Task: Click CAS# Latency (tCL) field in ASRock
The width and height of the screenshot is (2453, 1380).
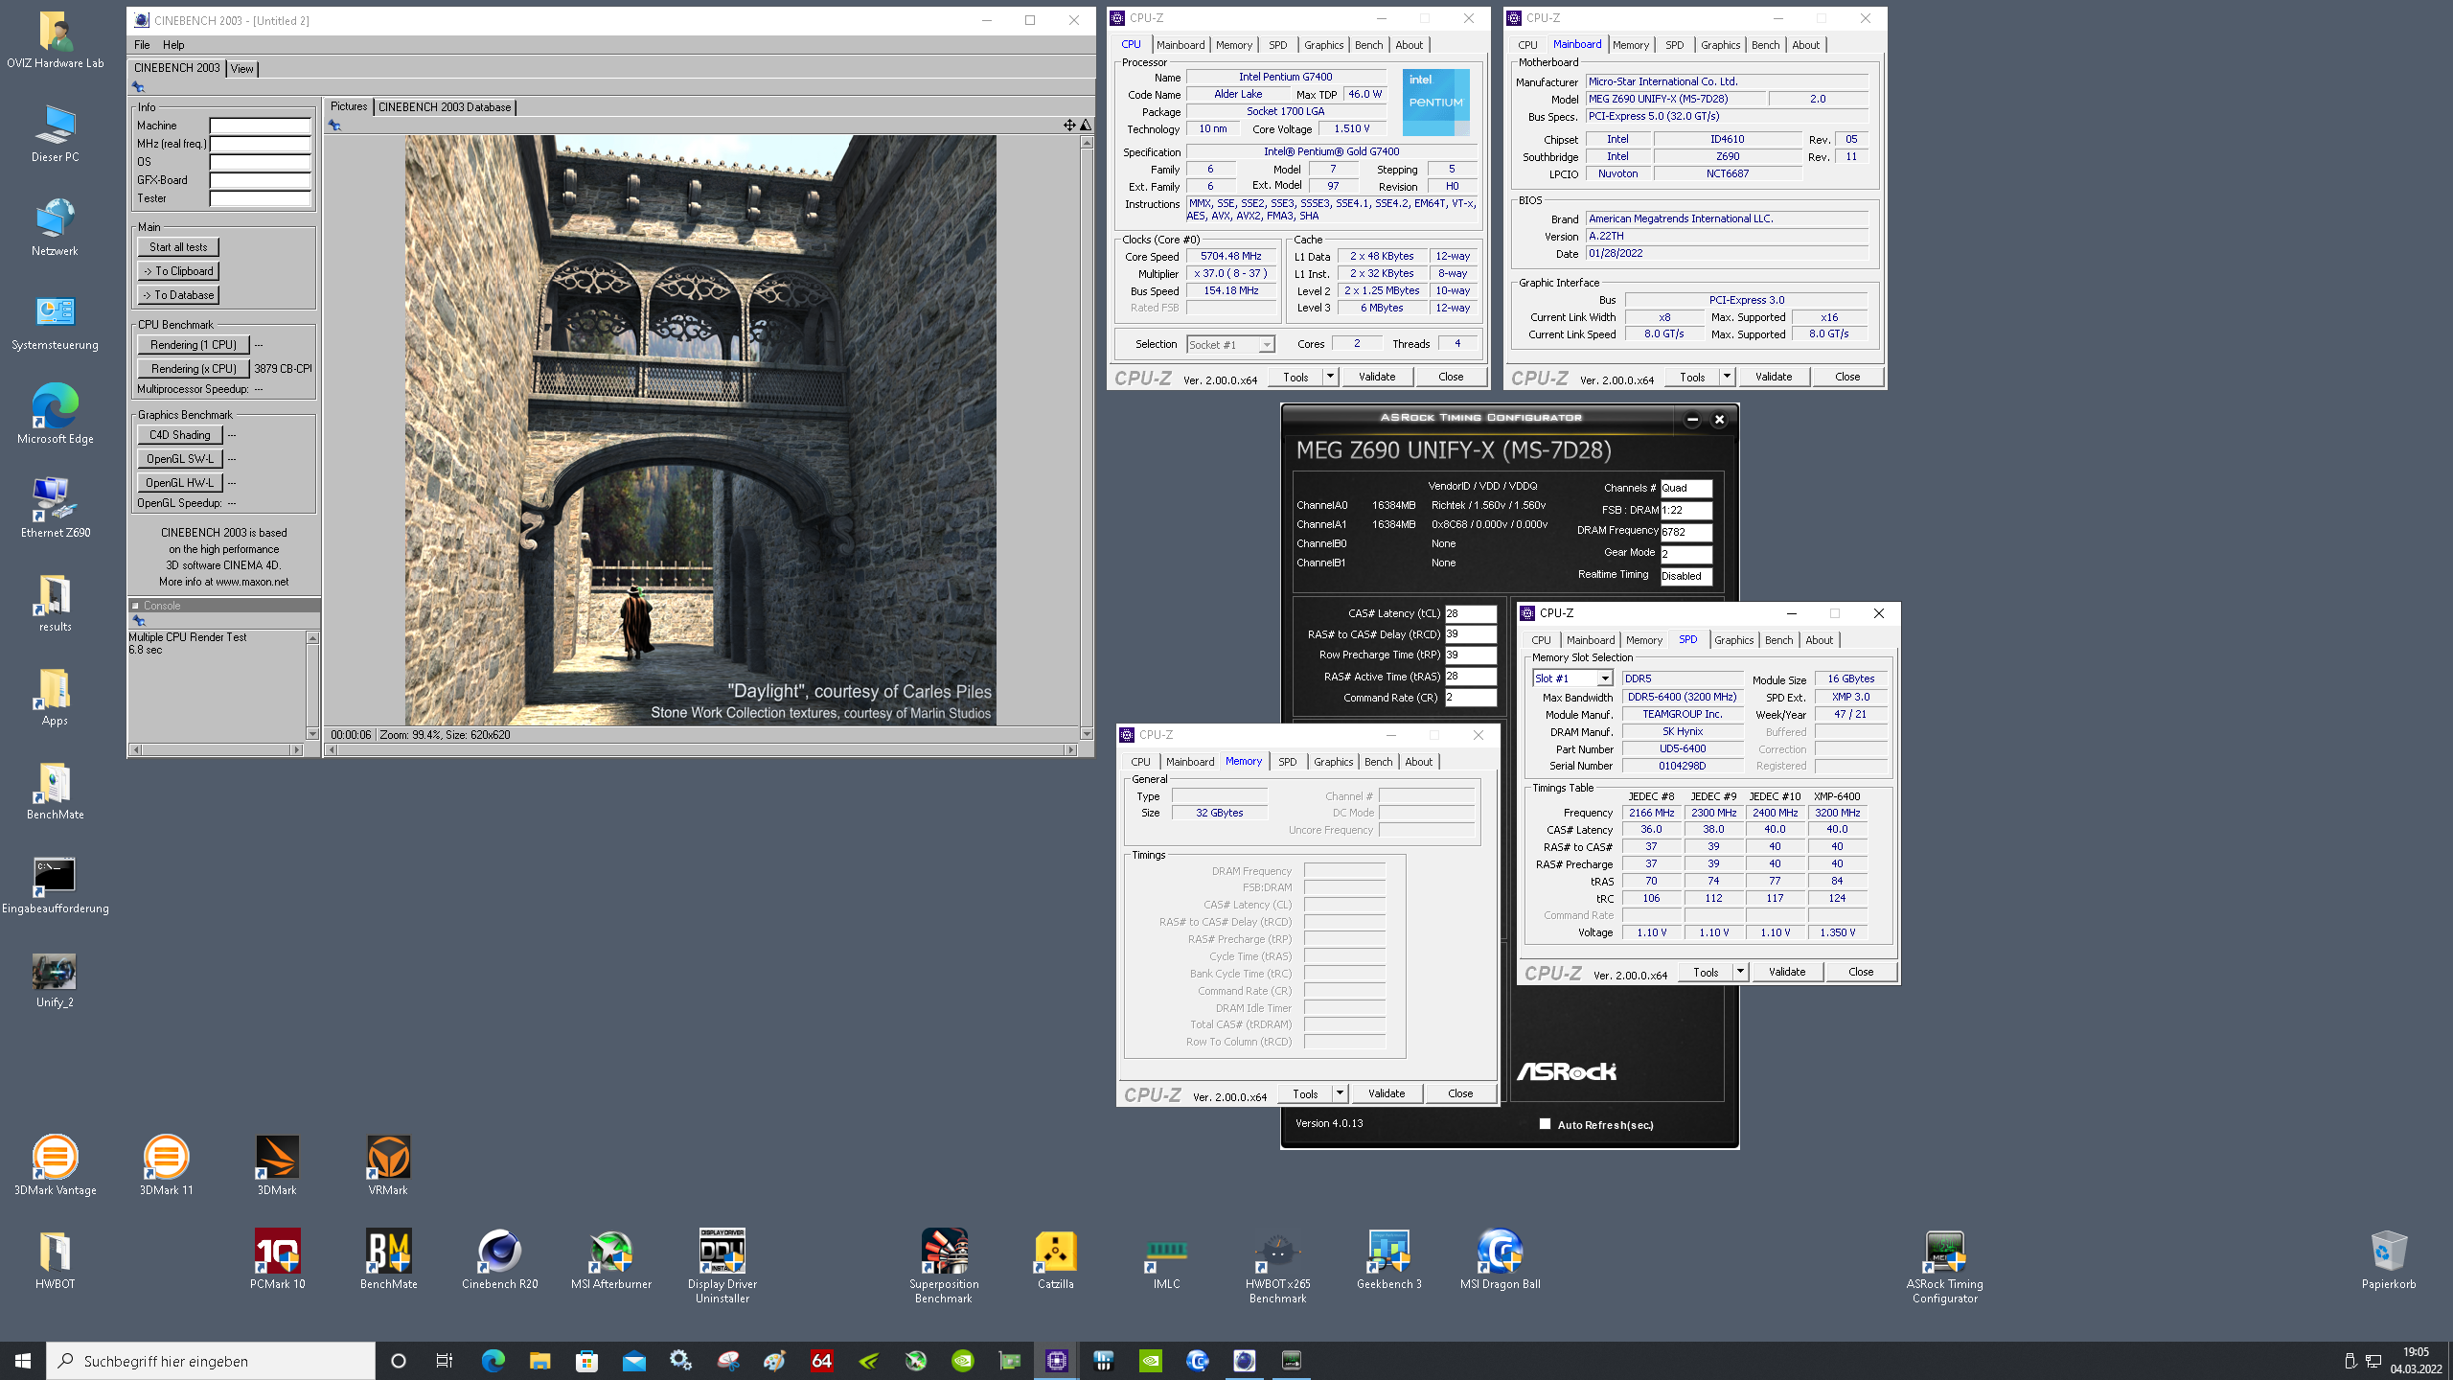Action: pos(1470,613)
